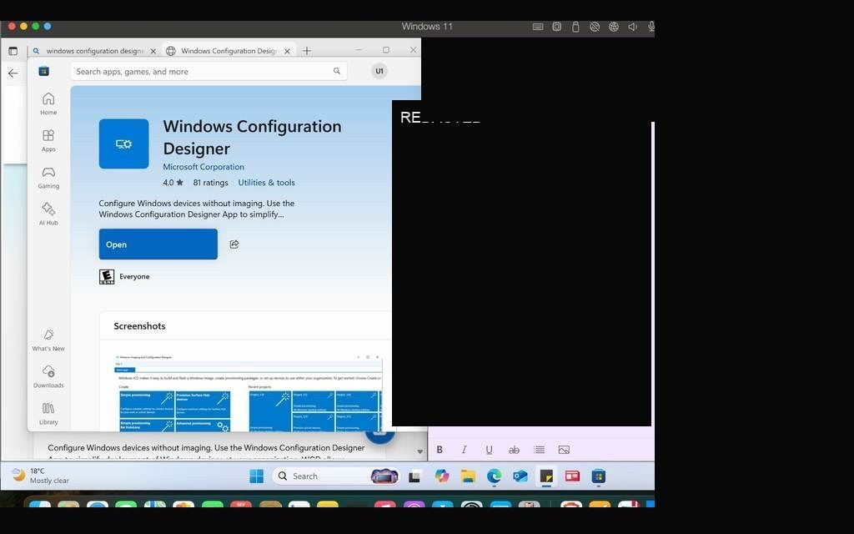The image size is (854, 534).
Task: Toggle strikethrough formatting in the note
Action: [514, 450]
